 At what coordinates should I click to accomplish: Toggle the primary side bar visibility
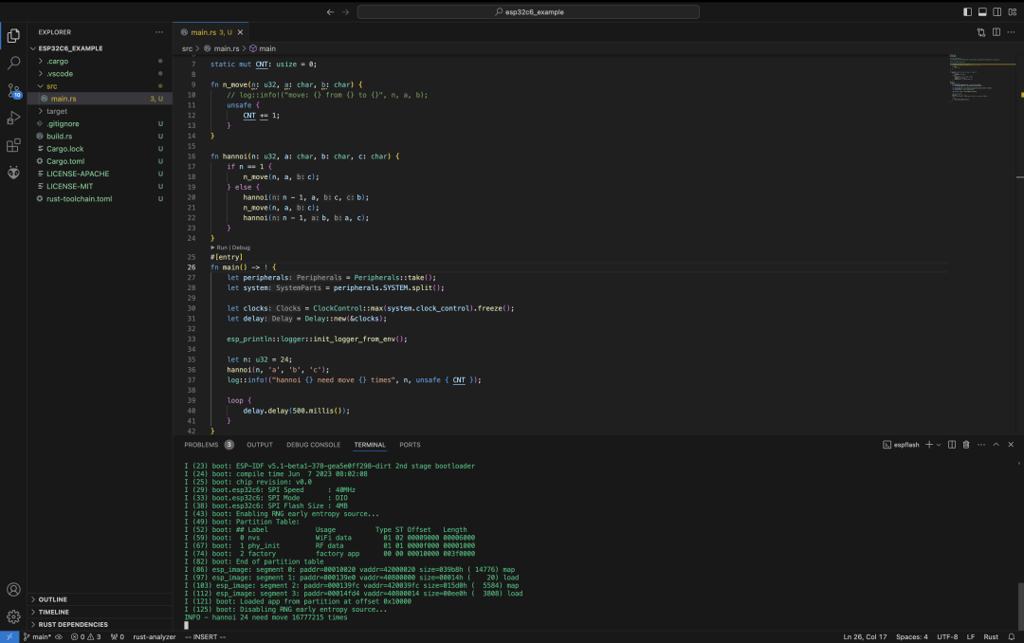click(x=968, y=12)
